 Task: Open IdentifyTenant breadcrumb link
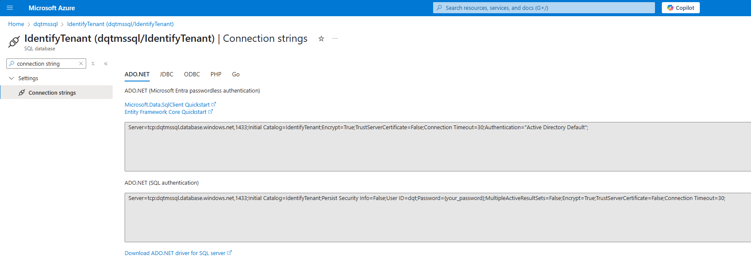click(x=120, y=24)
